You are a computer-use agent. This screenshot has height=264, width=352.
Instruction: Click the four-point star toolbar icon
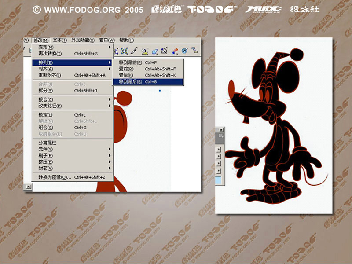coord(125,51)
